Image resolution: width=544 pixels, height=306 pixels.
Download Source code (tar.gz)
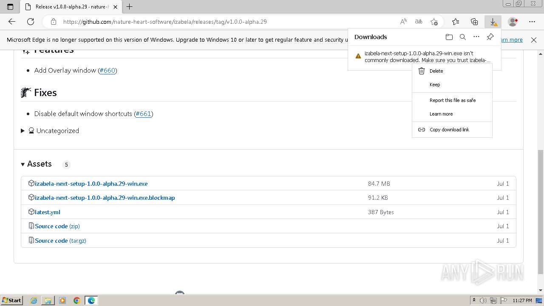pyautogui.click(x=60, y=241)
